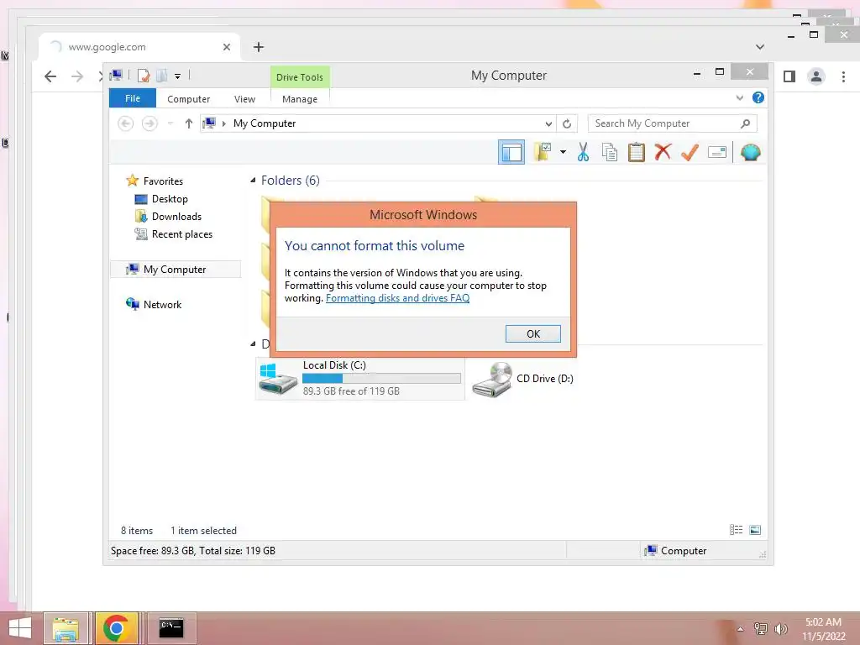Open the Chrome three-dot menu
Screen dimensions: 860x645
coord(843,76)
